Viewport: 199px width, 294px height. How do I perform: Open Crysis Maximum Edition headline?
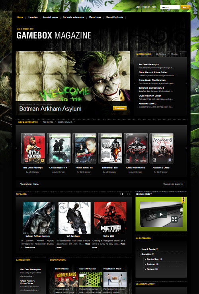pyautogui.click(x=150, y=96)
